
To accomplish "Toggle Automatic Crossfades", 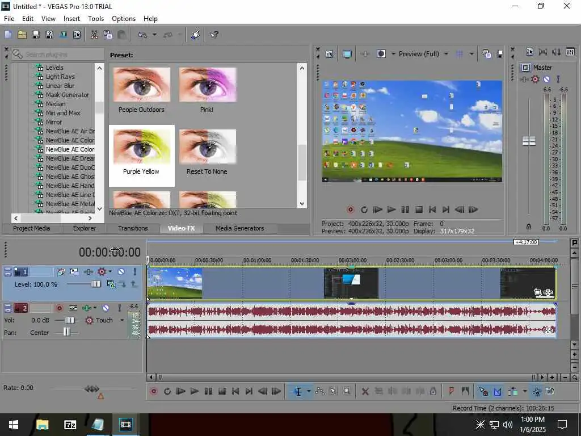I will [497, 391].
